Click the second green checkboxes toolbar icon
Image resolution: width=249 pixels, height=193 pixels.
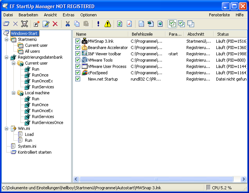pos(181,24)
